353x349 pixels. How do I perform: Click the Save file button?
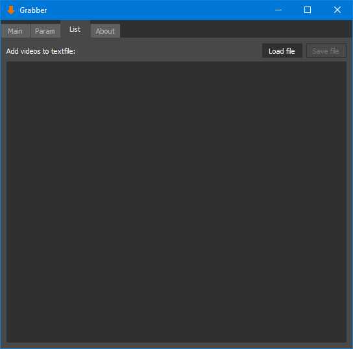click(326, 51)
